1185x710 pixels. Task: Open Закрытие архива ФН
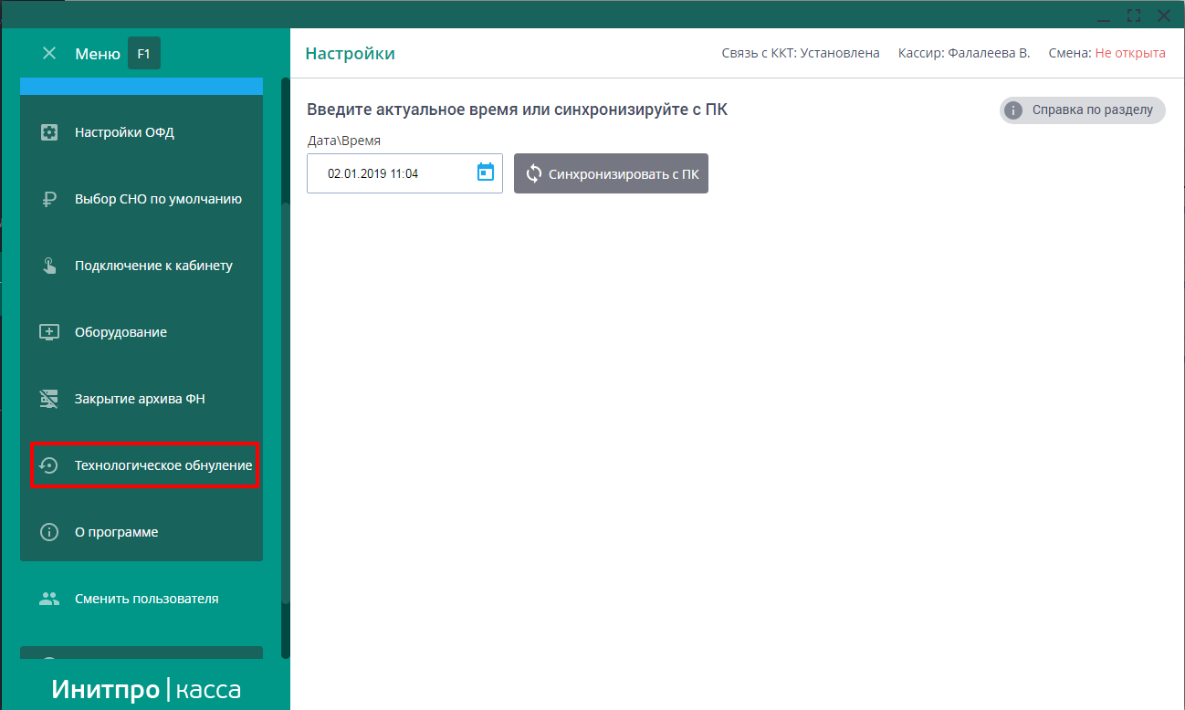click(x=142, y=399)
